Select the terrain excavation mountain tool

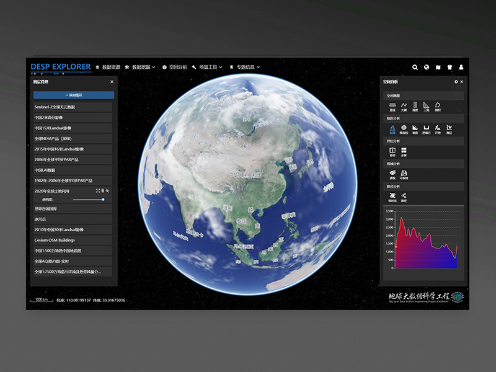[438, 130]
